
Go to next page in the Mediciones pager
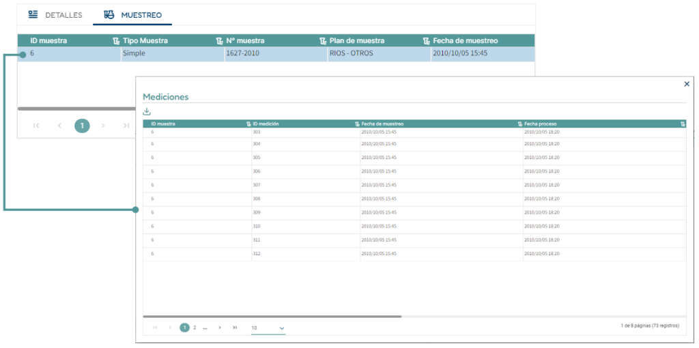coord(220,328)
